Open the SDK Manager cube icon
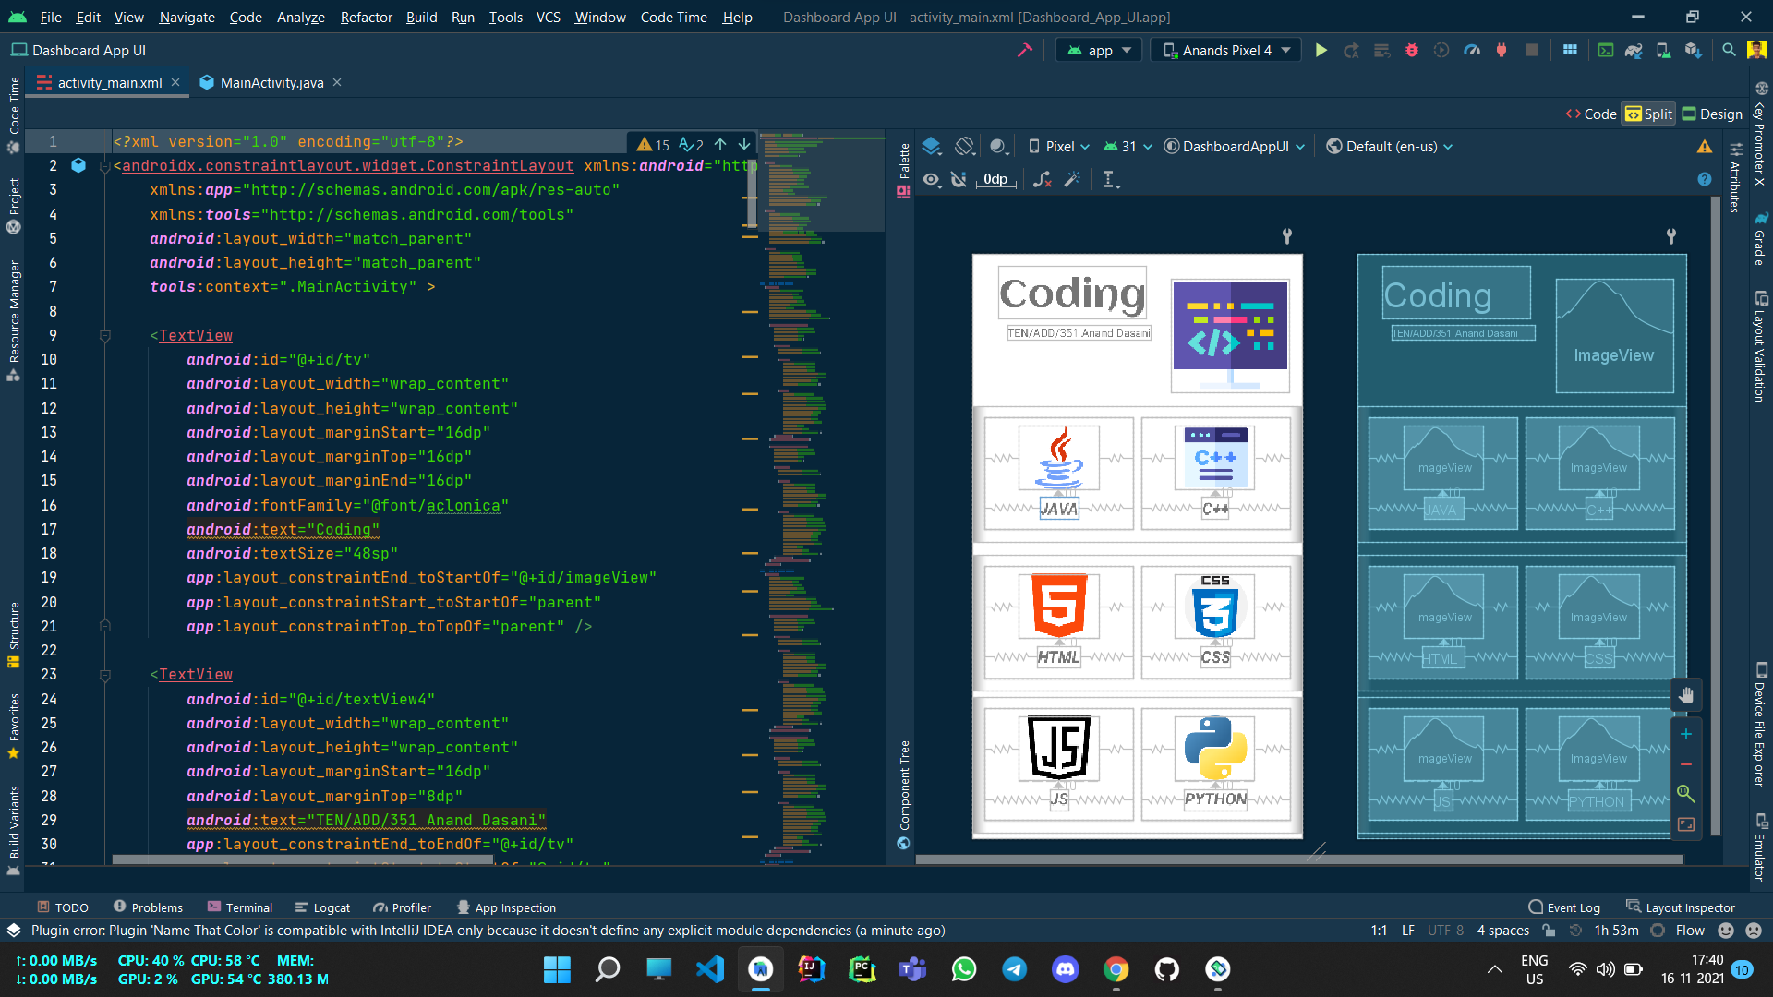1773x997 pixels. point(1693,50)
